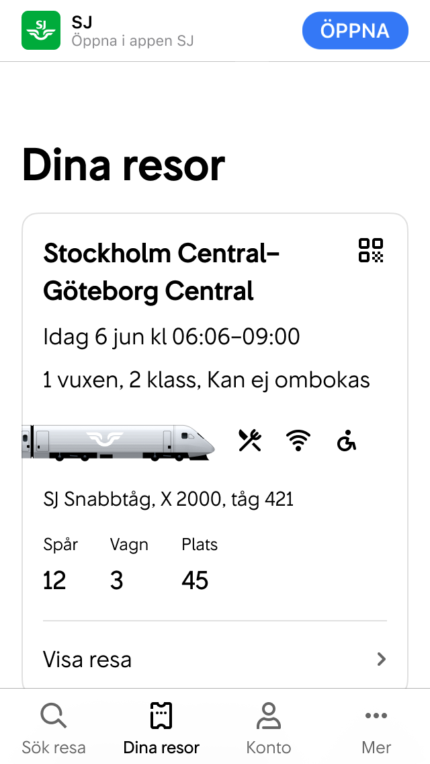The image size is (430, 764).
Task: Open the QR code ticket view
Action: point(372,252)
